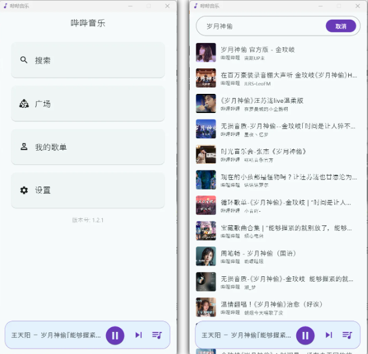Click the version number 1.2.1 text
Image resolution: width=368 pixels, height=354 pixels.
[88, 220]
